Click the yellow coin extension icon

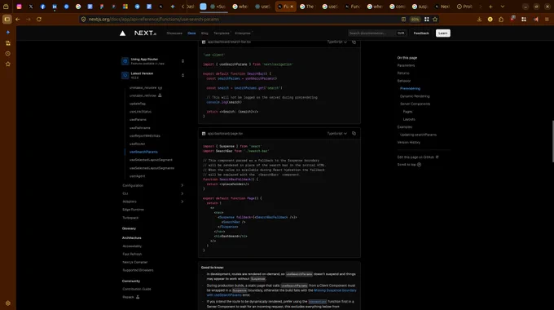[x=490, y=19]
